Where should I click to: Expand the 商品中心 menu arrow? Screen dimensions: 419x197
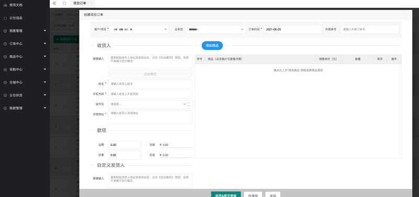click(45, 56)
